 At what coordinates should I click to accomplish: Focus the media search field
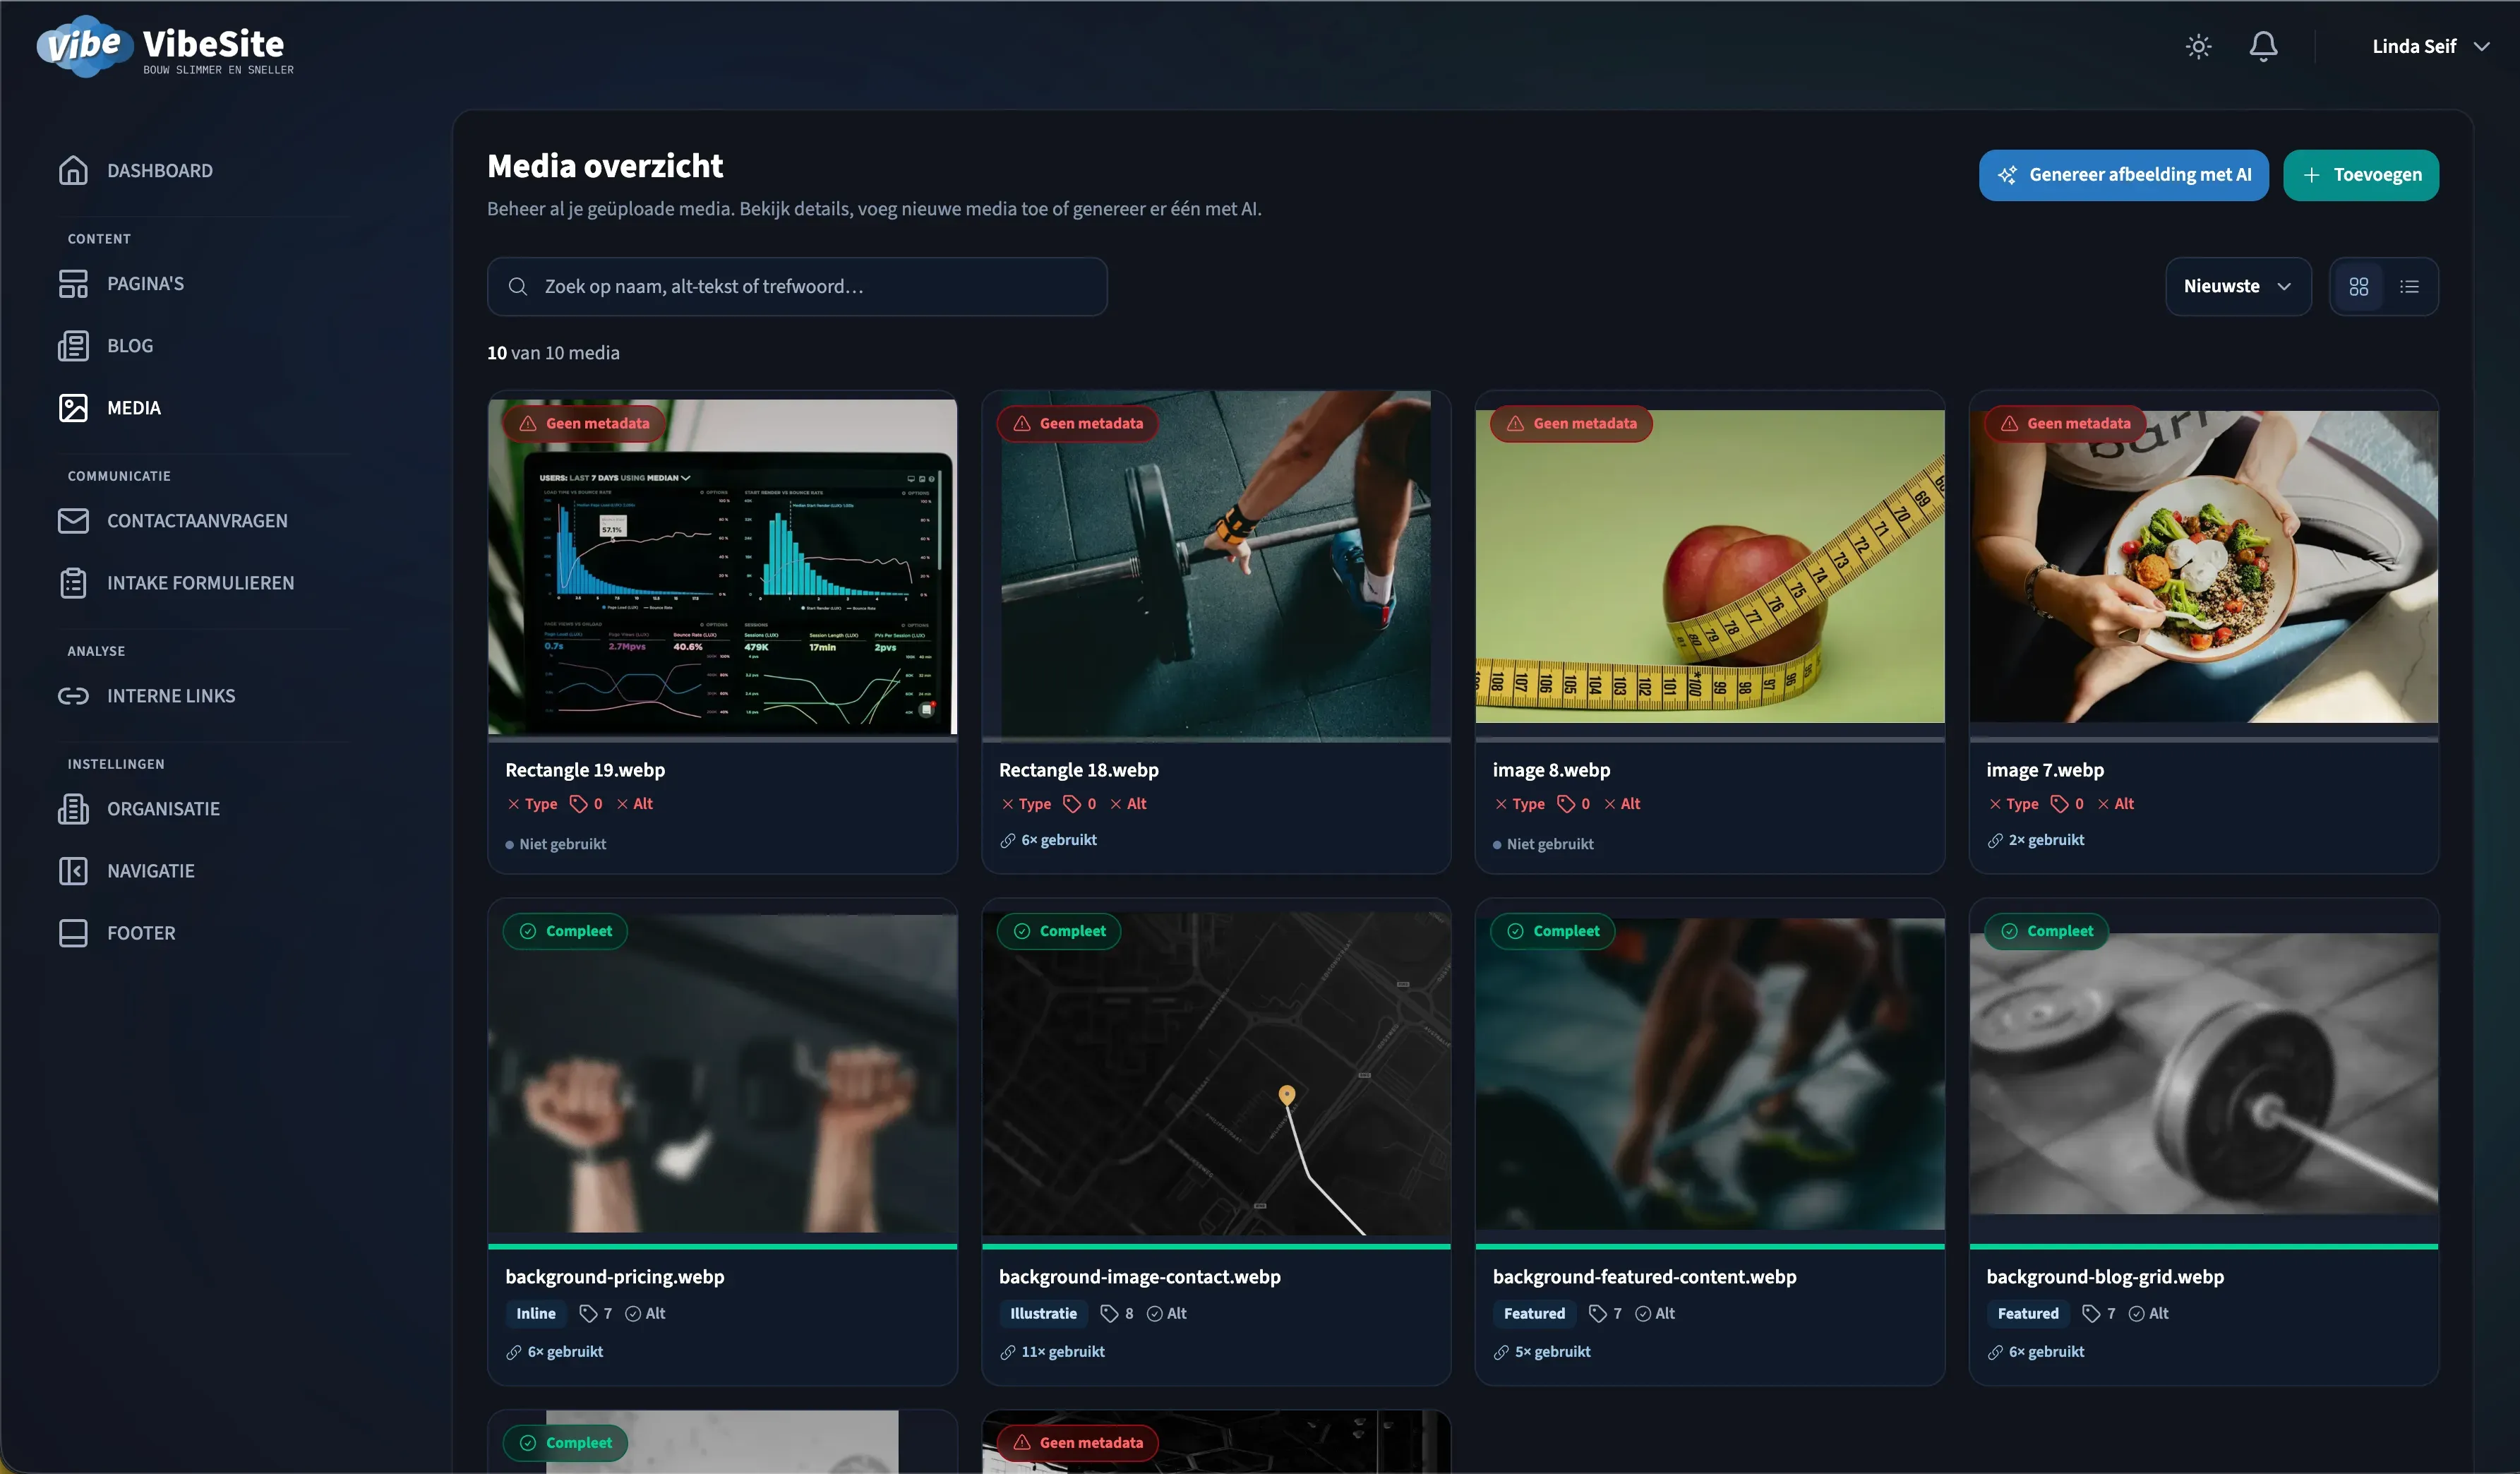[x=797, y=286]
